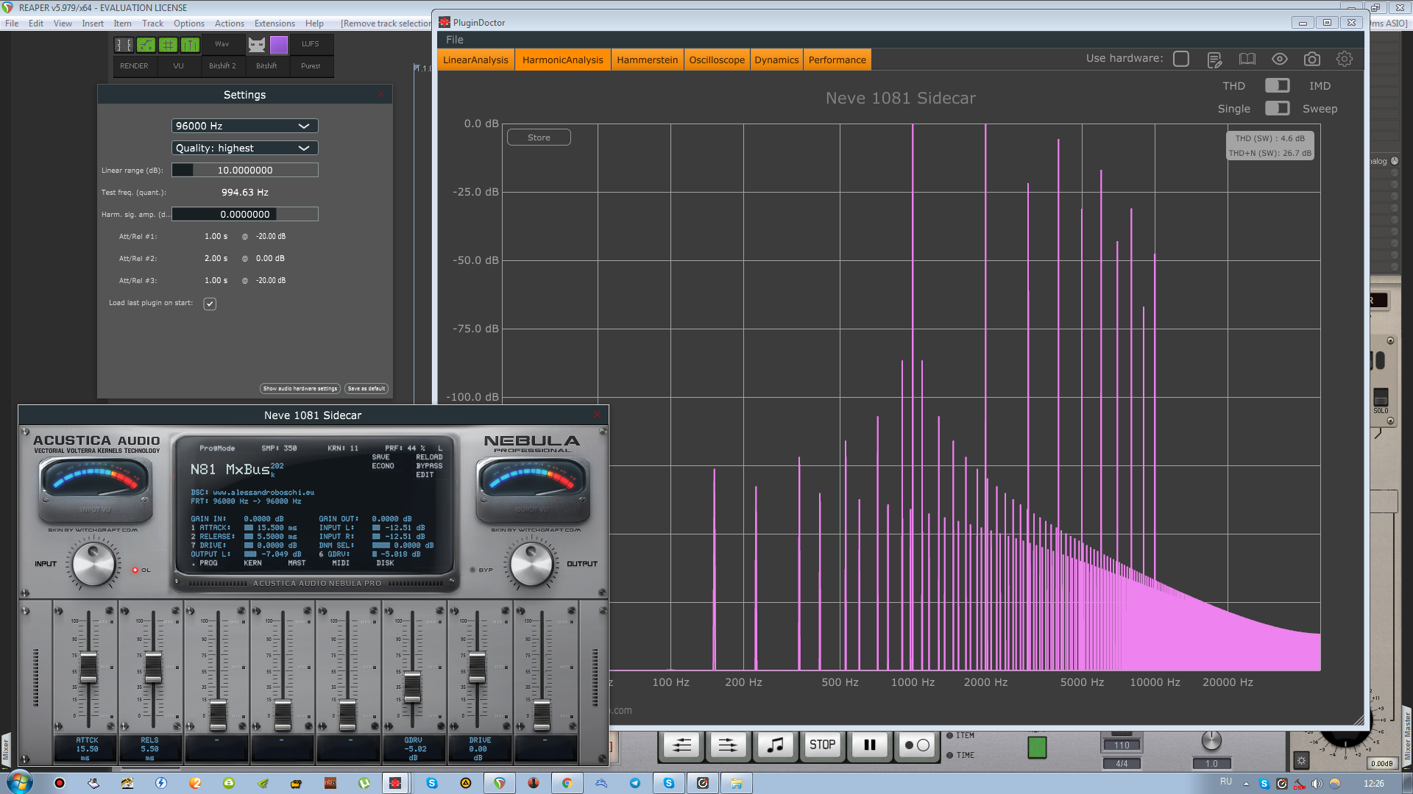Toggle the grid lines icon in the REAPER toolbar
Viewport: 1413px width, 794px height.
168,45
